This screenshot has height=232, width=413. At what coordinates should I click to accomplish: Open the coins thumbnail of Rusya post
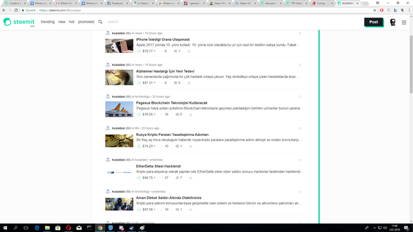(x=119, y=140)
